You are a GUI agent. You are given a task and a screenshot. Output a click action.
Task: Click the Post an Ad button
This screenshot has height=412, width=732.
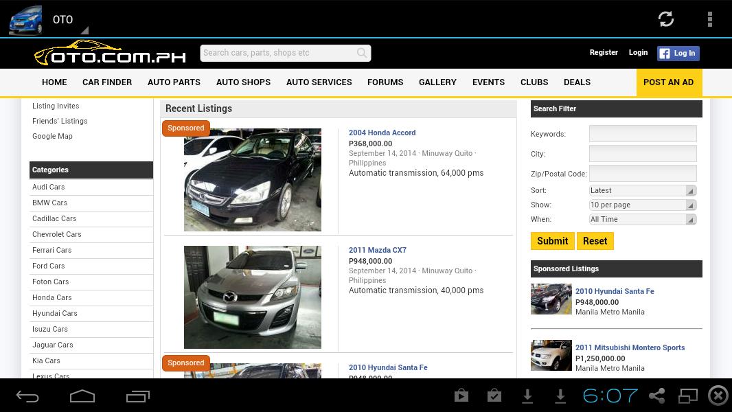pos(668,82)
